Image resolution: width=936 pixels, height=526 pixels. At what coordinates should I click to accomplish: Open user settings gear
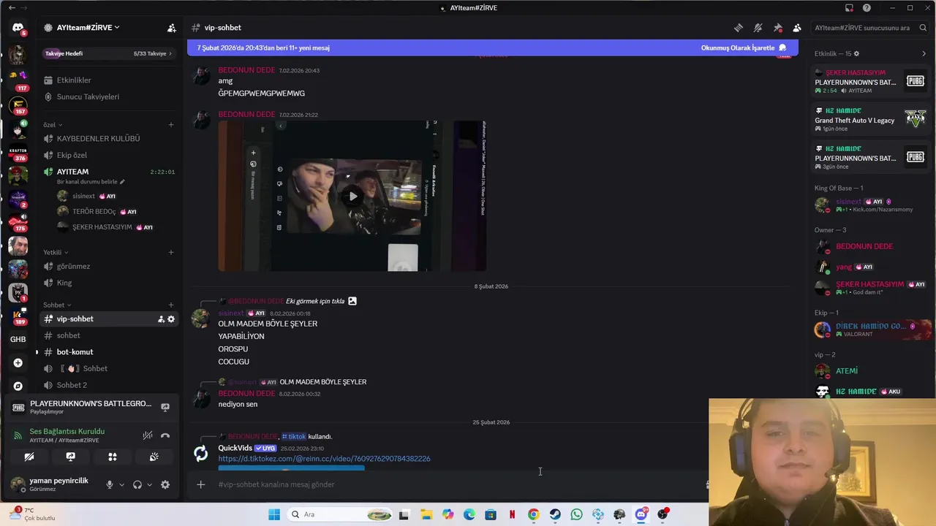coord(165,484)
